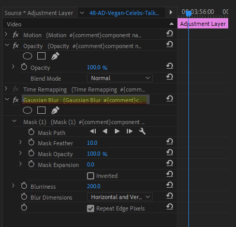Expand the Mask Expansion parameter

21,164
